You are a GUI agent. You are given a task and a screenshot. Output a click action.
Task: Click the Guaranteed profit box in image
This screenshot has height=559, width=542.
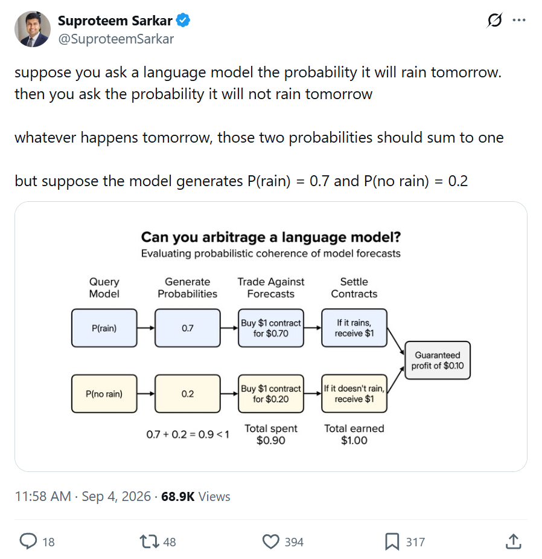438,360
